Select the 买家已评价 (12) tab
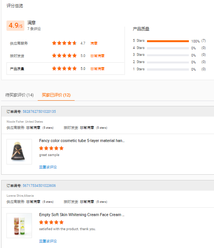 pyautogui.click(x=56, y=95)
